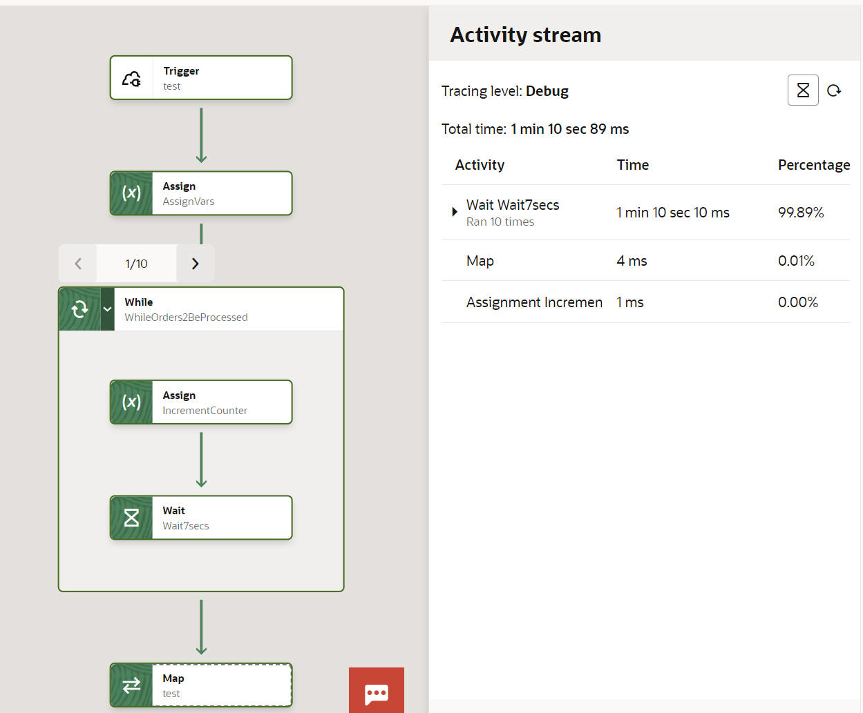Go to next loop iteration
The image size is (863, 713).
195,264
